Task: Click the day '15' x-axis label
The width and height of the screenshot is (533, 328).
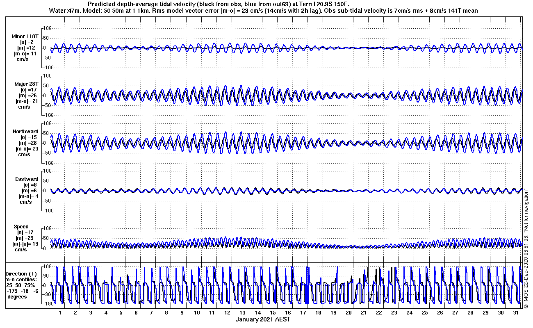Action: (273, 313)
